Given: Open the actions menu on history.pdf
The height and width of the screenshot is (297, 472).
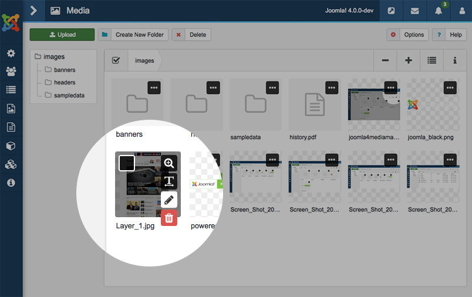Looking at the screenshot, I should coord(331,87).
